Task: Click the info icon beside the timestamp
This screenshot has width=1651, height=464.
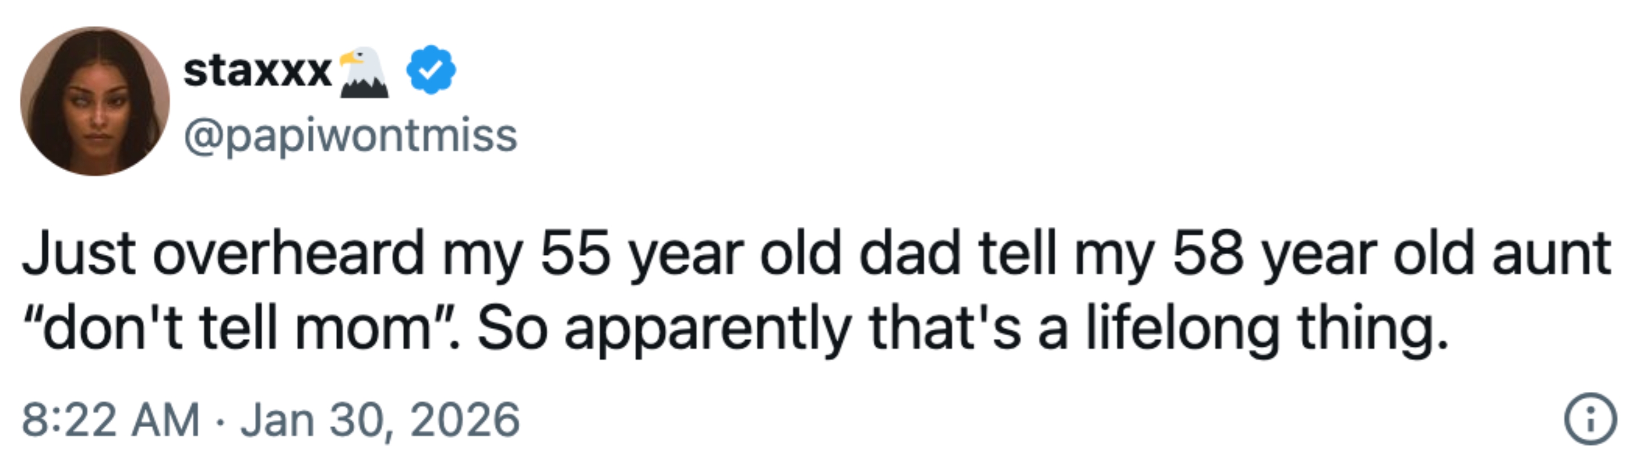Action: point(1591,420)
